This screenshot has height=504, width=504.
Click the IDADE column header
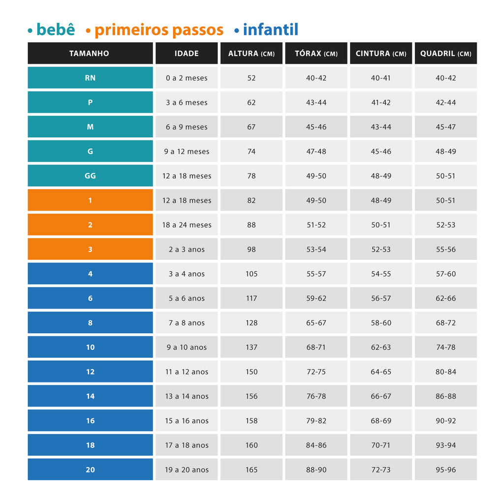click(x=187, y=53)
